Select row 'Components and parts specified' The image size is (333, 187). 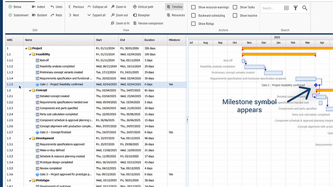tap(96, 108)
